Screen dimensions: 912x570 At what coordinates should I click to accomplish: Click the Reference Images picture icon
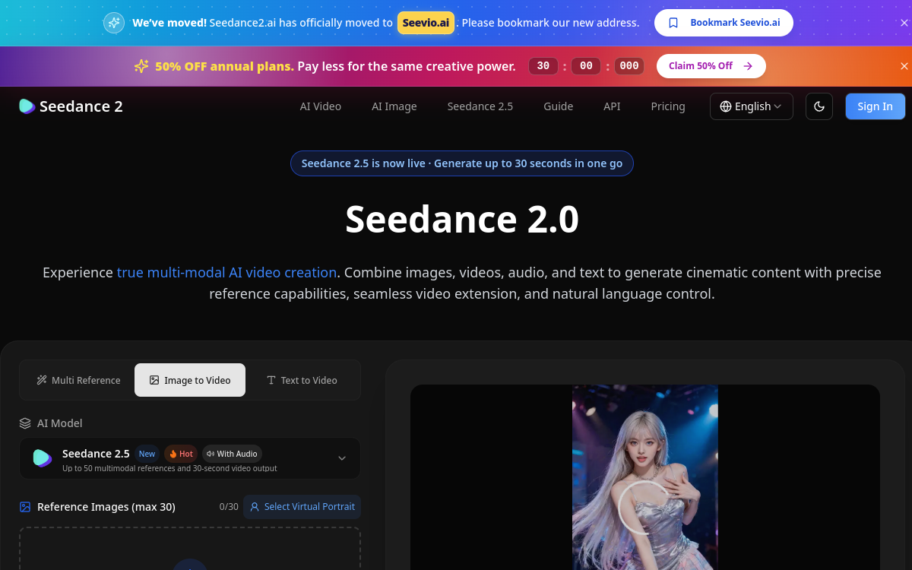[x=25, y=507]
